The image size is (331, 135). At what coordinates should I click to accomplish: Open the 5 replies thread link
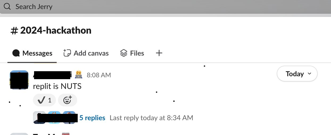(92, 118)
